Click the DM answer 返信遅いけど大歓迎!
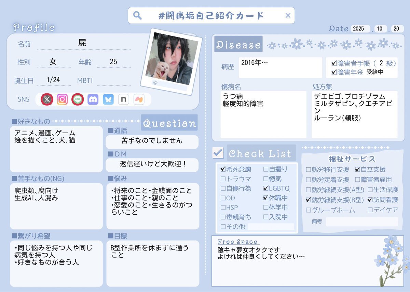This screenshot has width=410, height=292. pyautogui.click(x=152, y=165)
